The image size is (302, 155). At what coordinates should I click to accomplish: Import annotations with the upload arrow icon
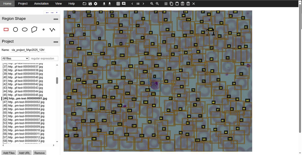(104, 4)
